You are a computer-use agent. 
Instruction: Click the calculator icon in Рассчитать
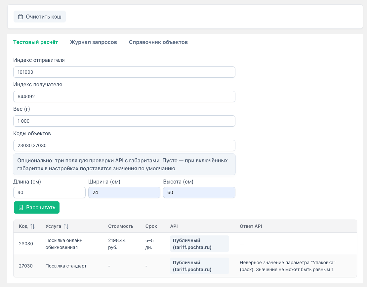(21, 207)
